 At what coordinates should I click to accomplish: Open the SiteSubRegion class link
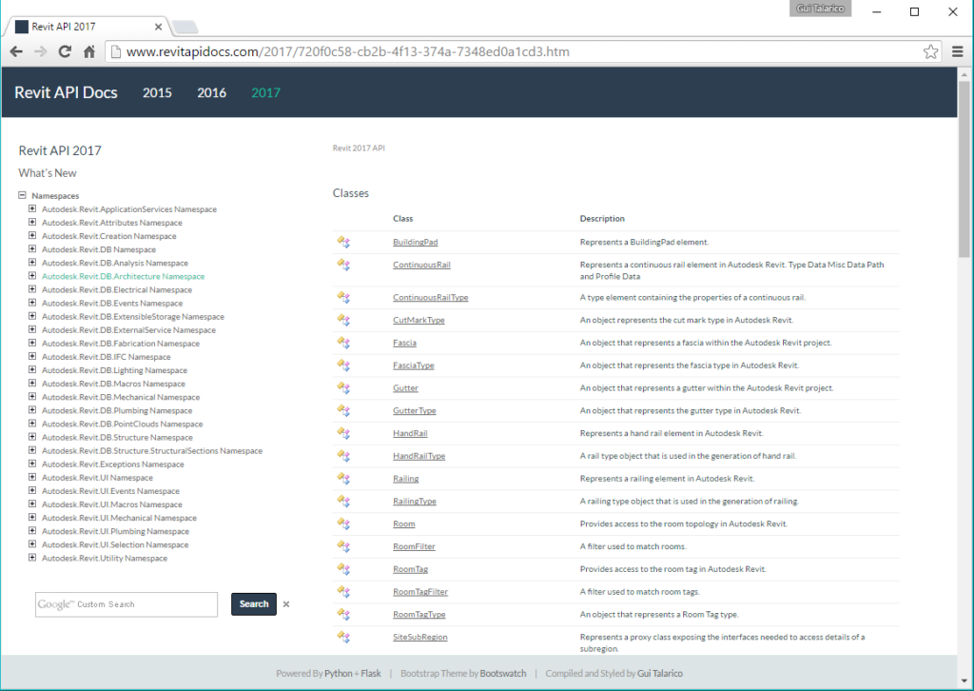[419, 637]
